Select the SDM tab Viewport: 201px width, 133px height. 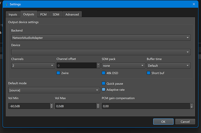[x=55, y=14]
